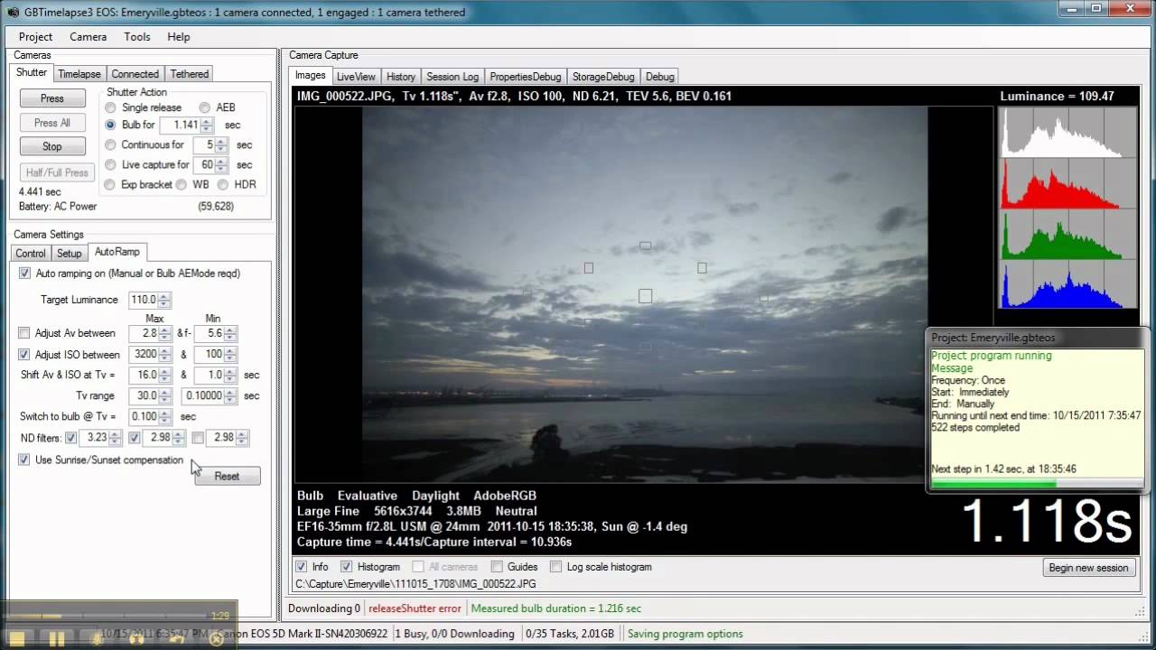Enable the Guides checkbox
This screenshot has width=1156, height=650.
[497, 567]
